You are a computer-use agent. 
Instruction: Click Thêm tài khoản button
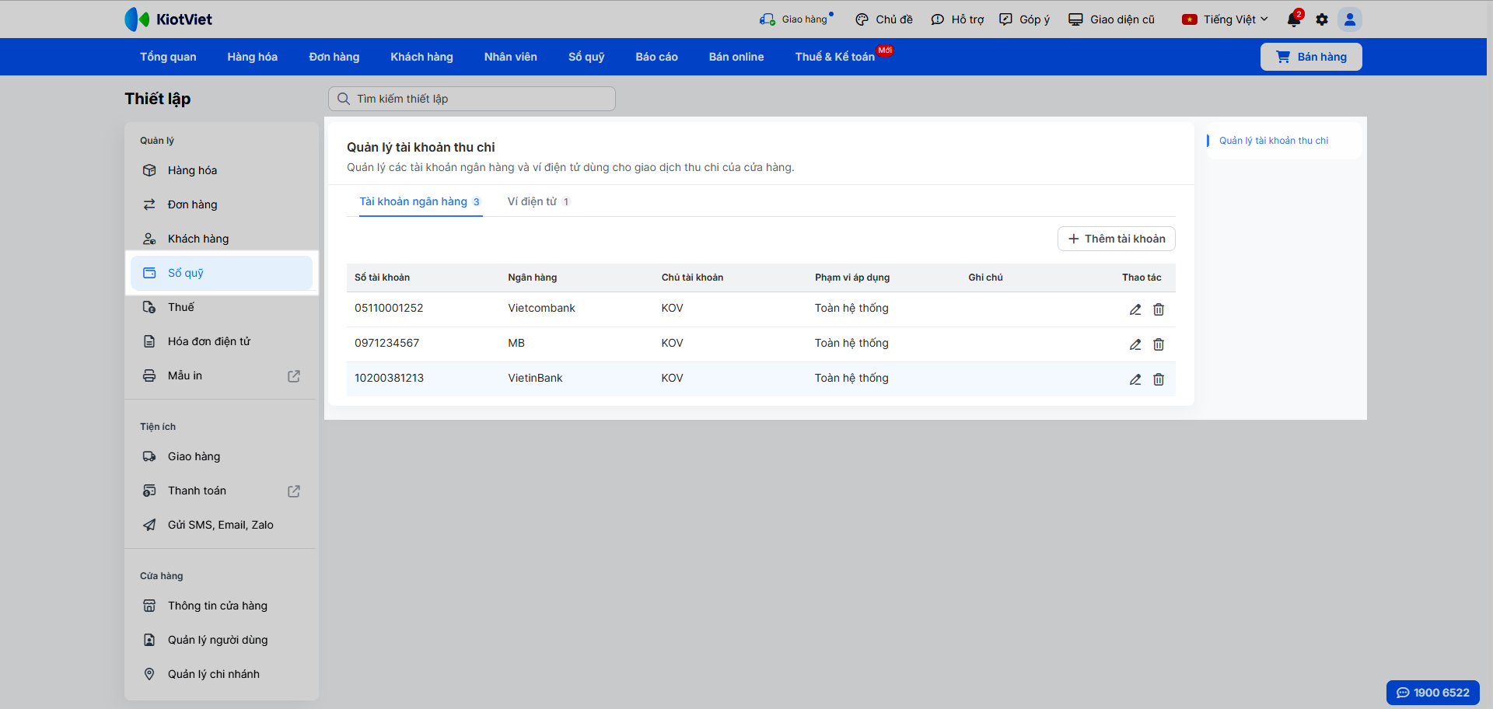(1117, 239)
